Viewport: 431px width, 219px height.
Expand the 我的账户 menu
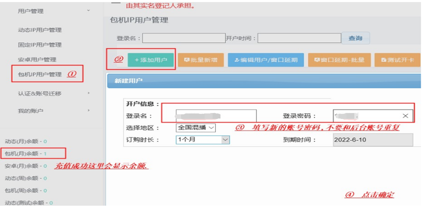[89, 111]
